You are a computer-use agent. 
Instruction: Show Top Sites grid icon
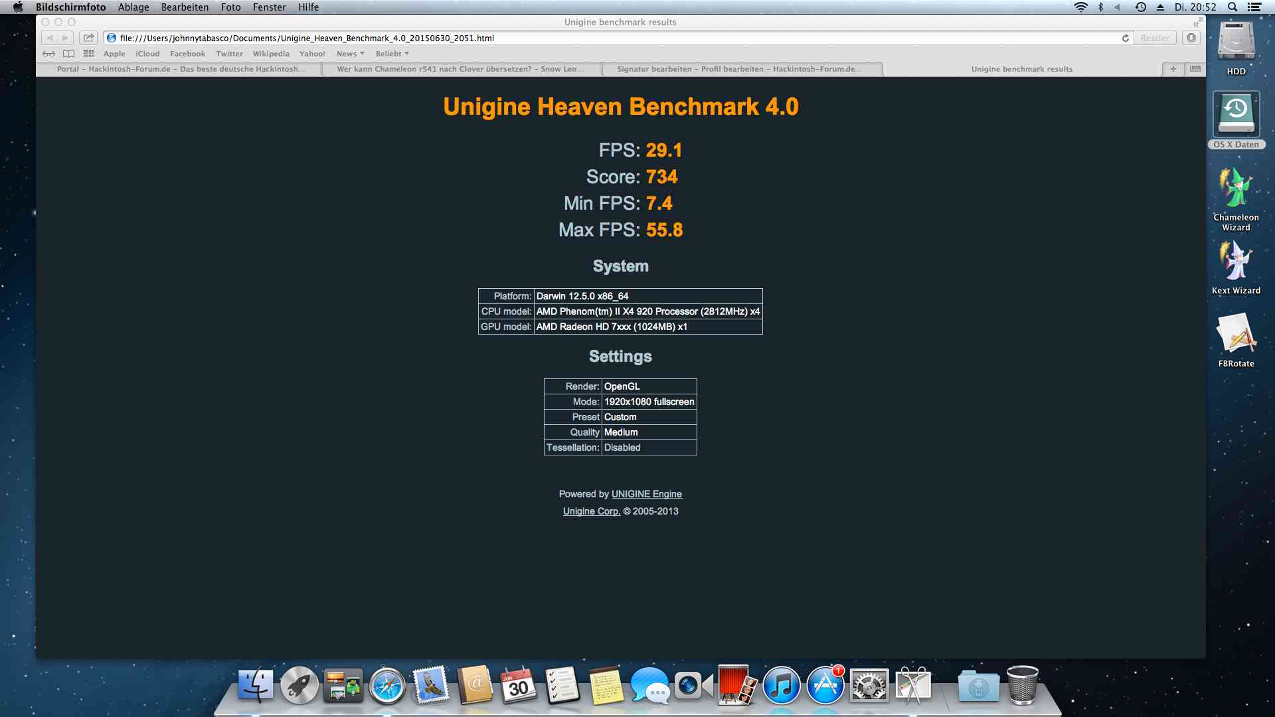88,54
